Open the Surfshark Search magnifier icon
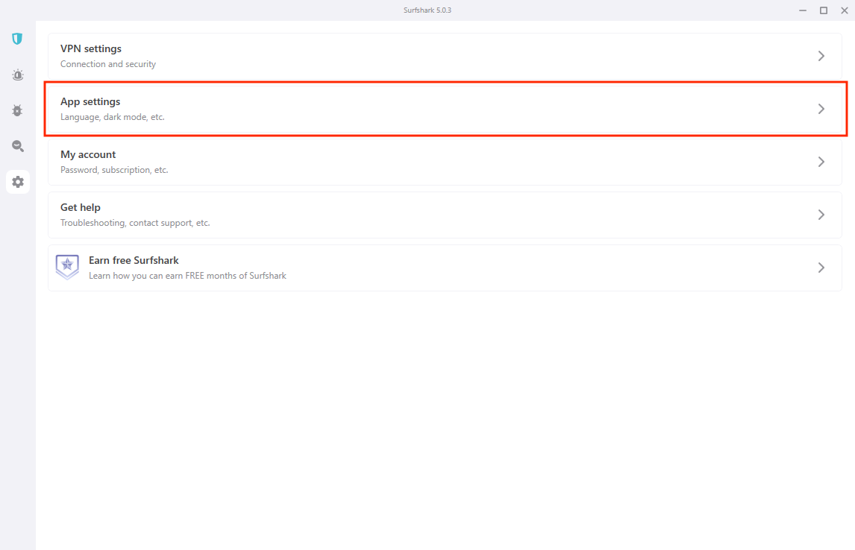The height and width of the screenshot is (550, 855). pyautogui.click(x=17, y=146)
